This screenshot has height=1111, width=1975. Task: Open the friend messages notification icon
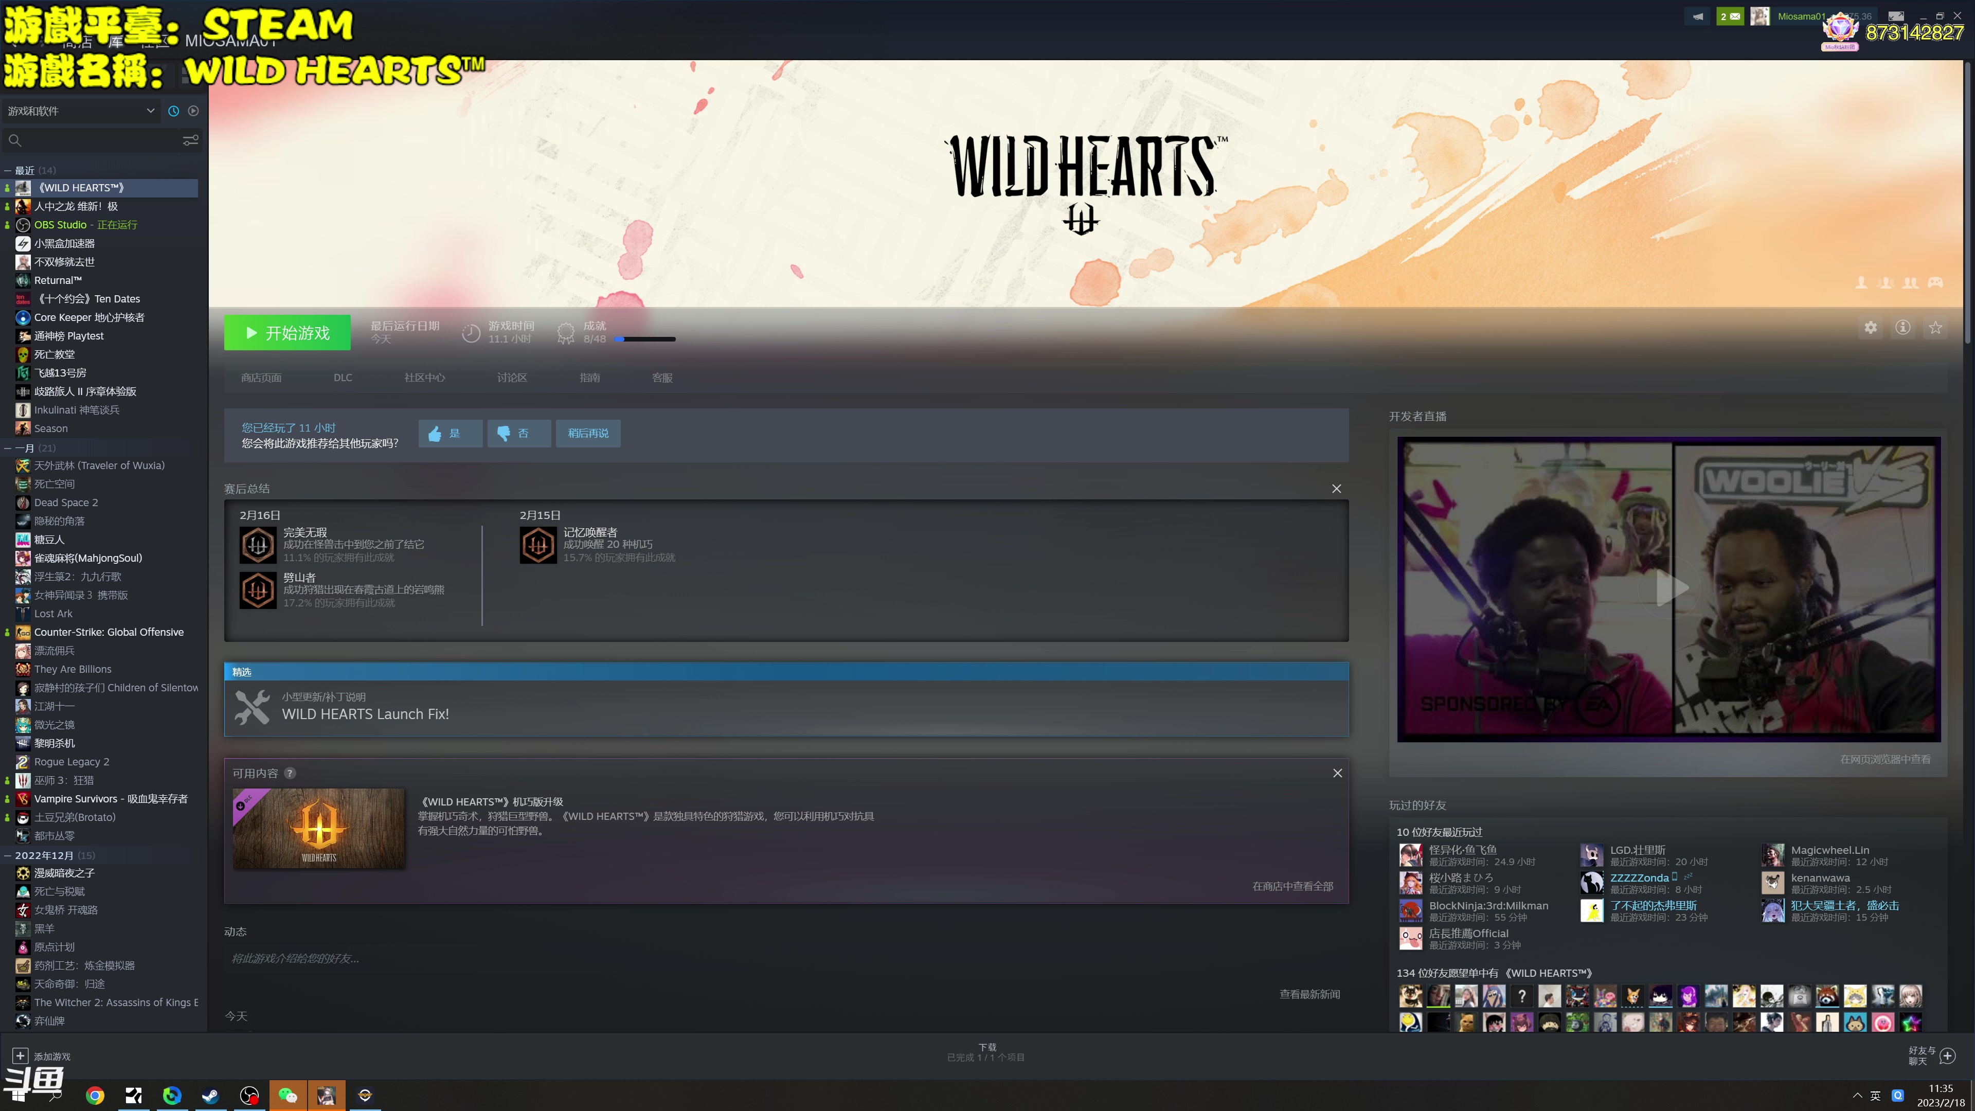coord(1730,16)
